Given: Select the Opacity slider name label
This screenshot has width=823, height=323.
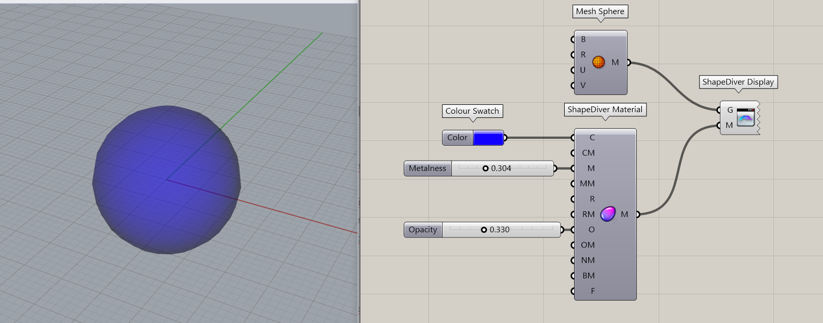Looking at the screenshot, I should tap(423, 230).
